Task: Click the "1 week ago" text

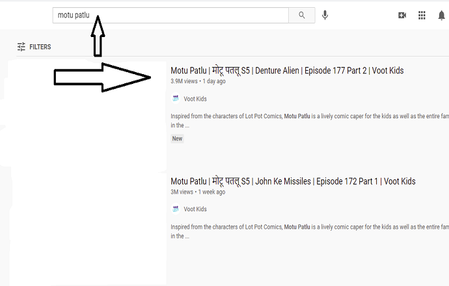Action: click(x=211, y=192)
